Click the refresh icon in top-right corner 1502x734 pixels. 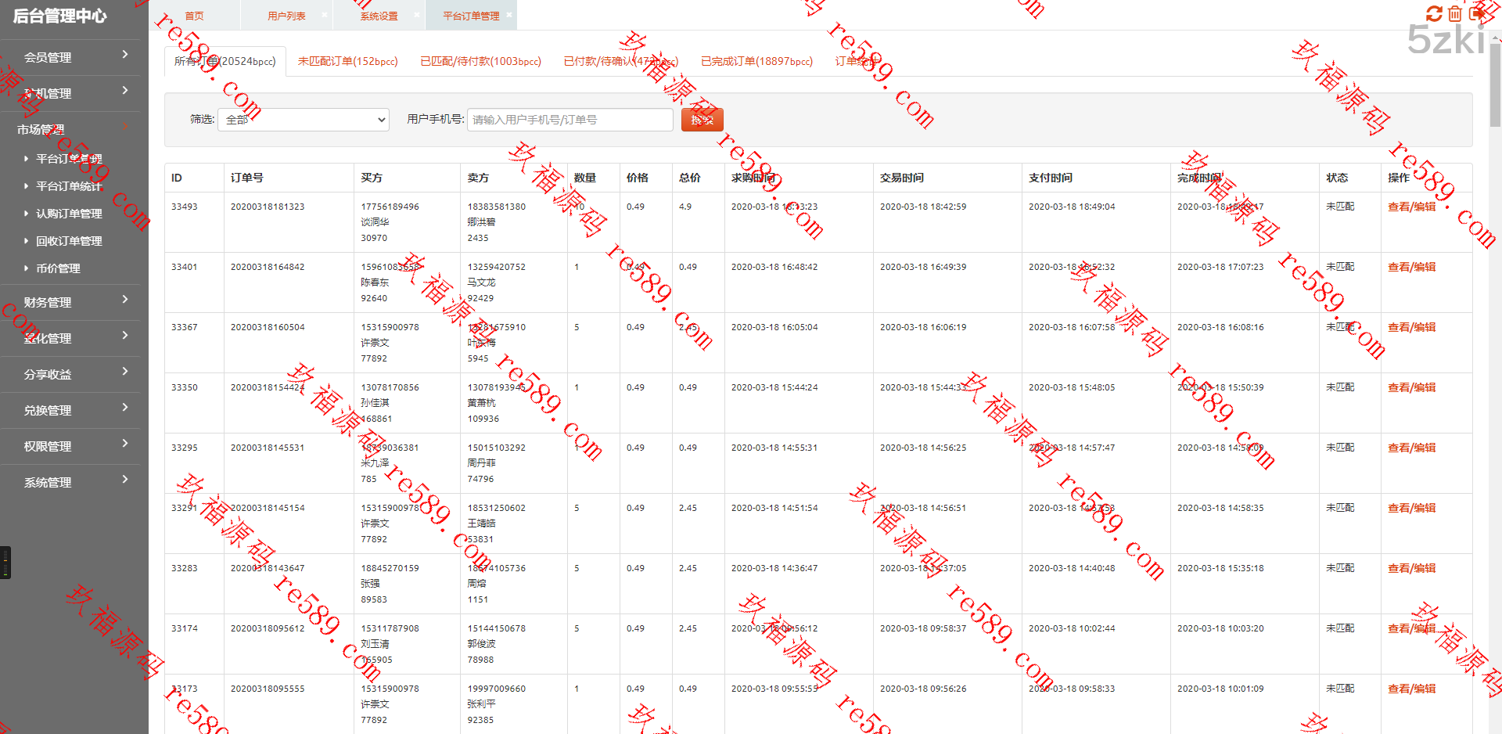pos(1433,14)
